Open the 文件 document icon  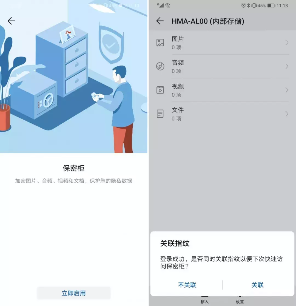point(160,114)
